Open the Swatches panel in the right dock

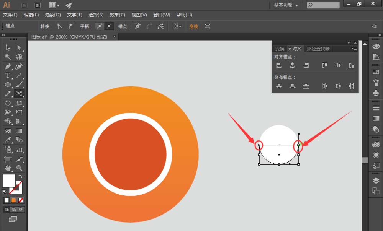coord(376,72)
